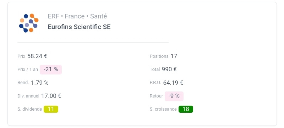The width and height of the screenshot is (284, 128).
Task: Click the Positions label
Action: coord(159,56)
